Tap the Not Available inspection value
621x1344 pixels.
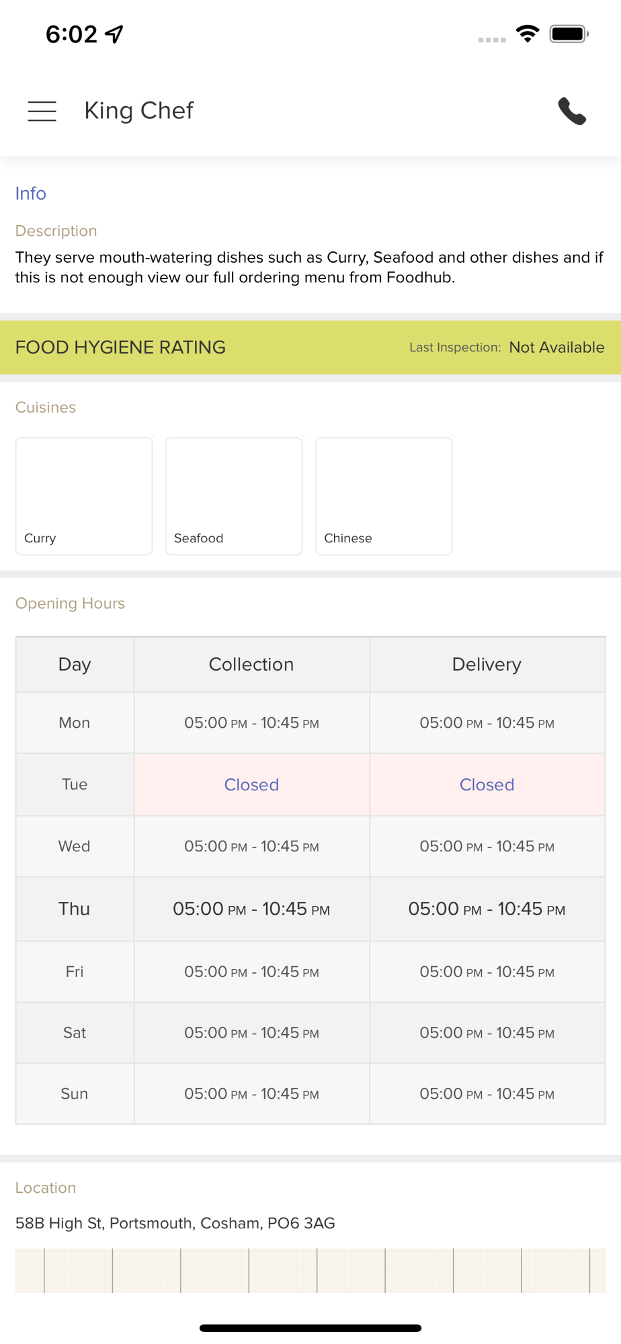[556, 347]
